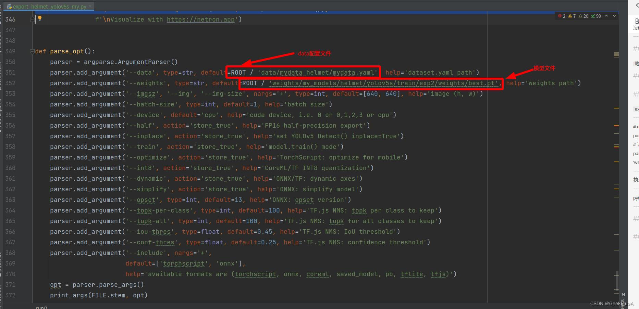Click the '--simplify' argument string
Screen dimensions: 639x309
pyautogui.click(x=148, y=189)
